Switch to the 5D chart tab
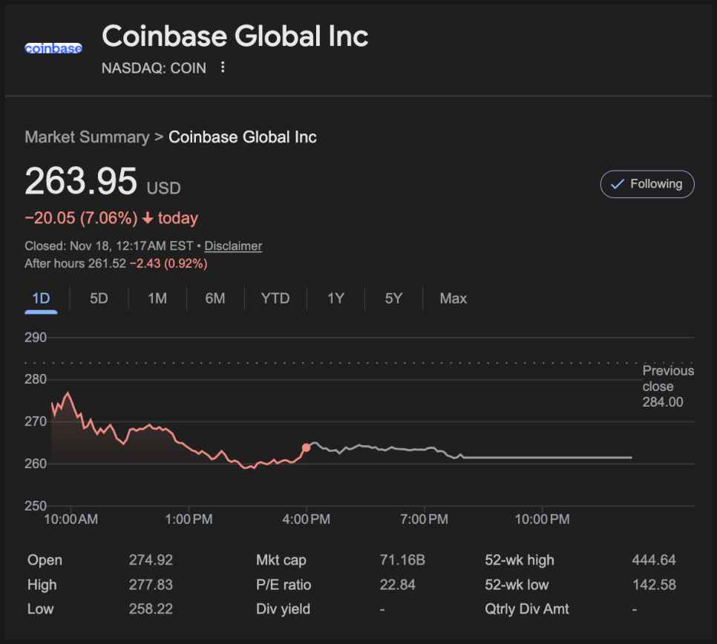The height and width of the screenshot is (644, 717). 99,298
